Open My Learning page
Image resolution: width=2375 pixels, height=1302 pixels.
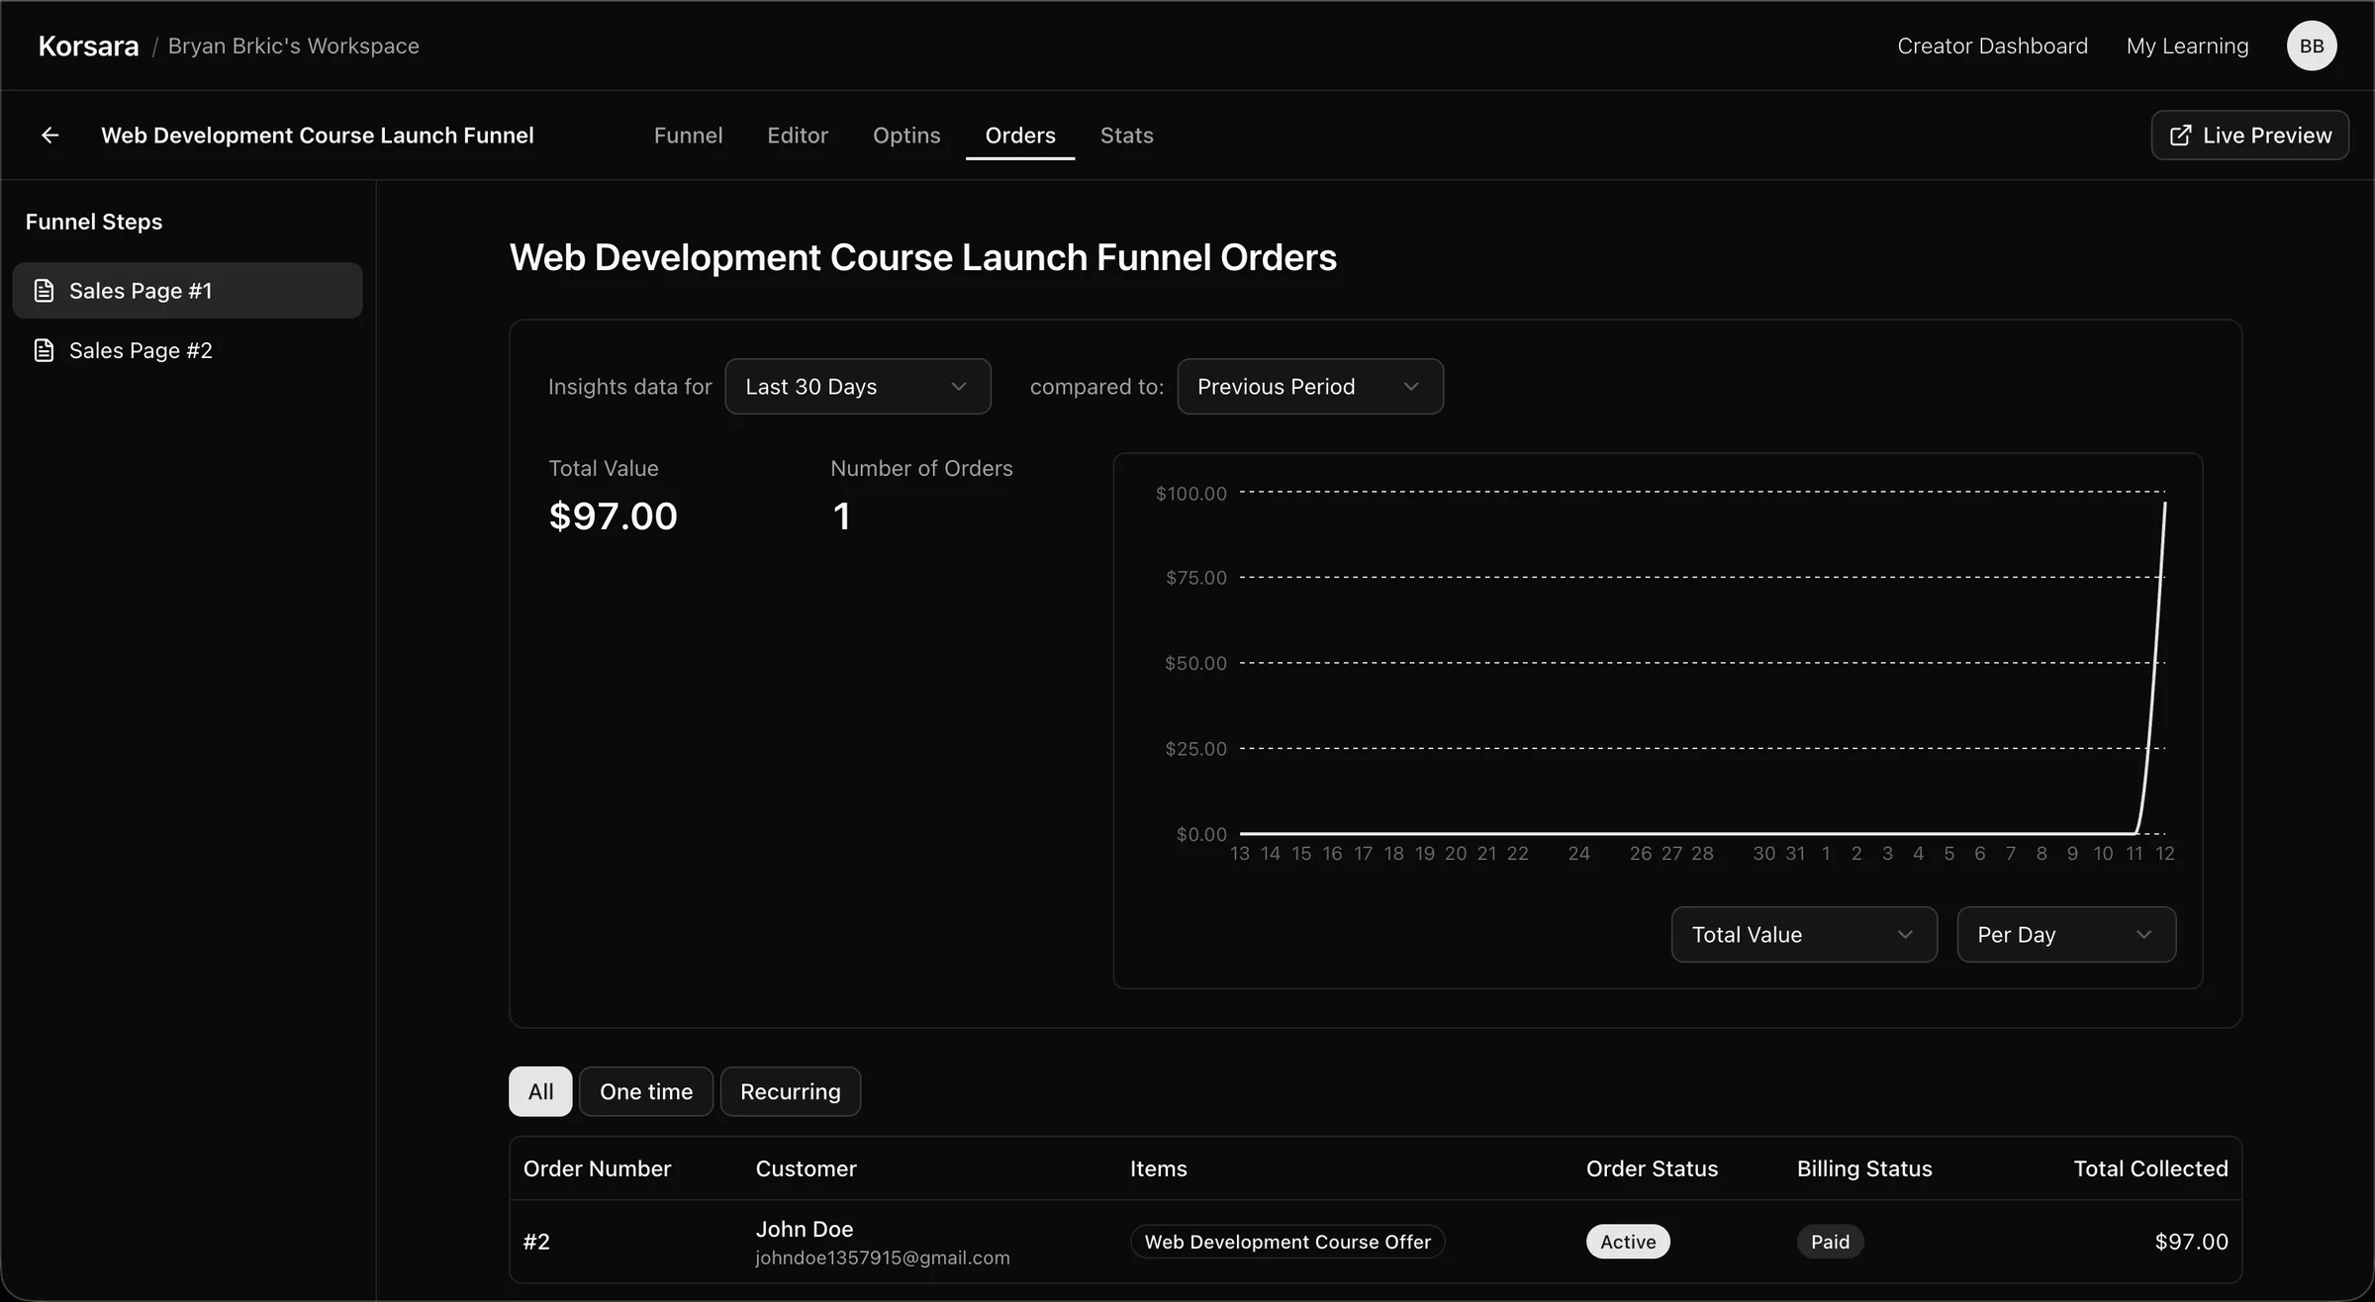point(2187,46)
